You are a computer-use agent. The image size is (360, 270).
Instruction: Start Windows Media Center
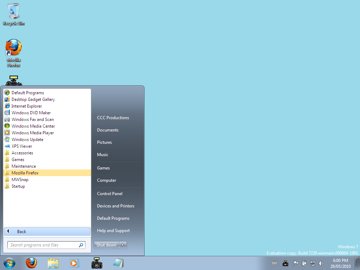click(x=47, y=126)
